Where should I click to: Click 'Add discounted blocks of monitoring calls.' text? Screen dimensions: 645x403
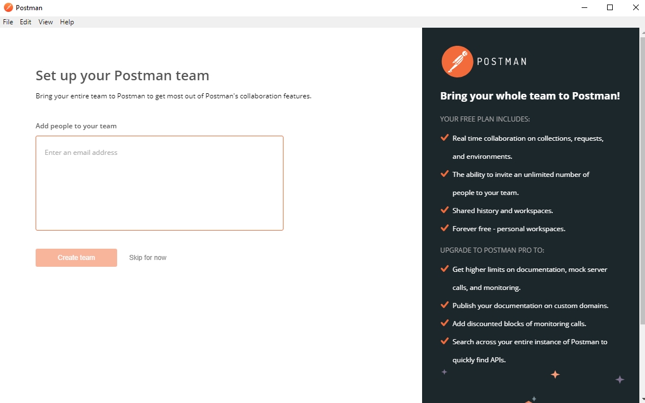519,324
